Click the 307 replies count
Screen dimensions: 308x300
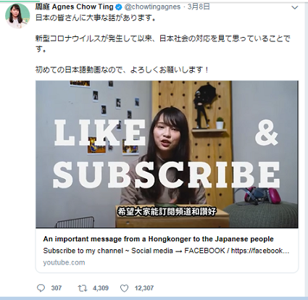(x=57, y=288)
